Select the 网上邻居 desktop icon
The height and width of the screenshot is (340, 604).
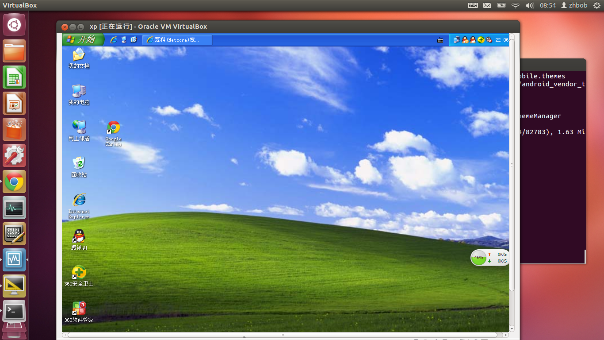(79, 131)
